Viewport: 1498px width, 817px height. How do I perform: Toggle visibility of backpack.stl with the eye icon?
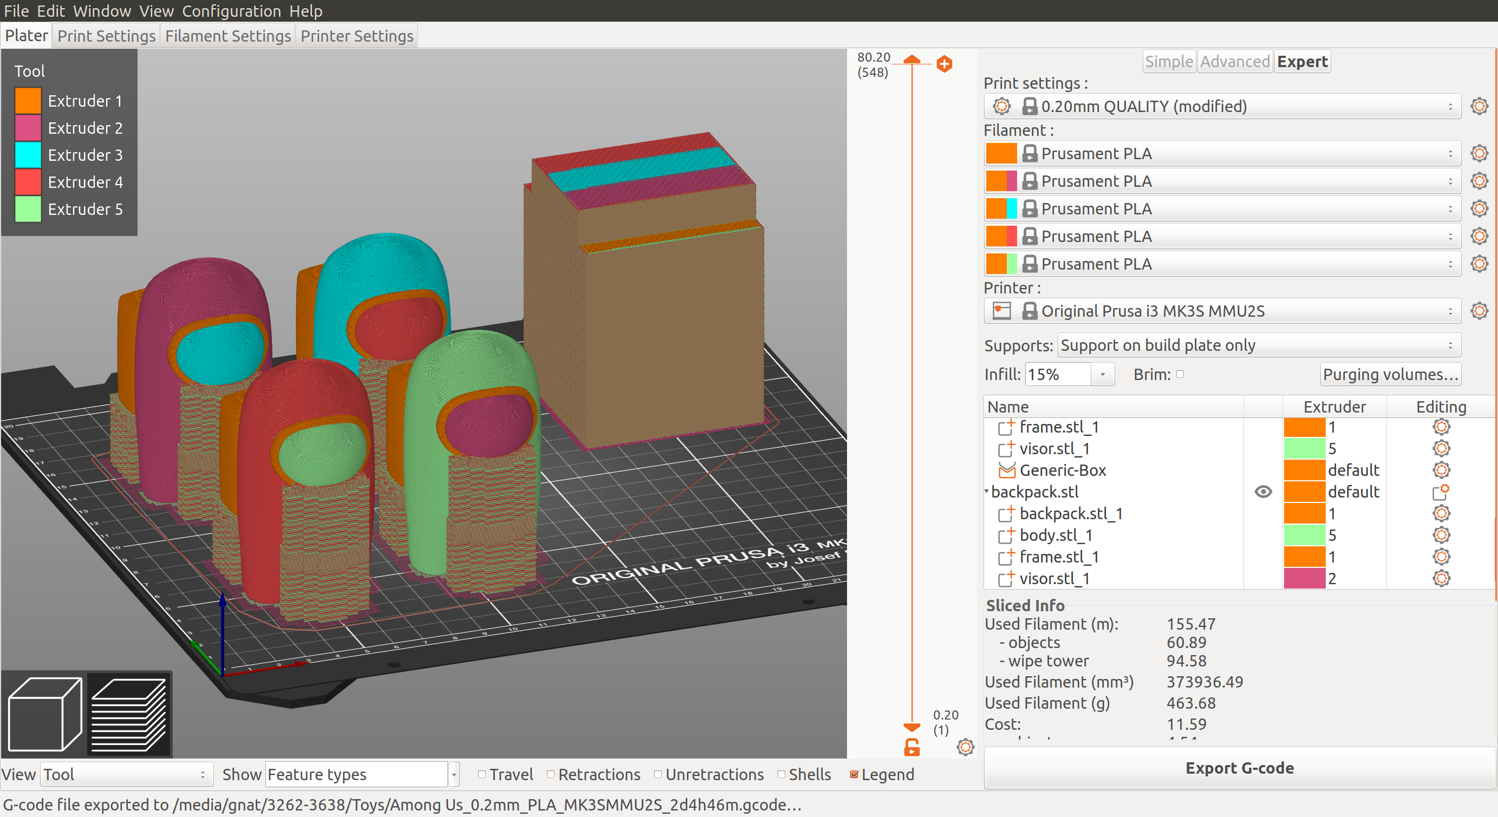[x=1263, y=492]
